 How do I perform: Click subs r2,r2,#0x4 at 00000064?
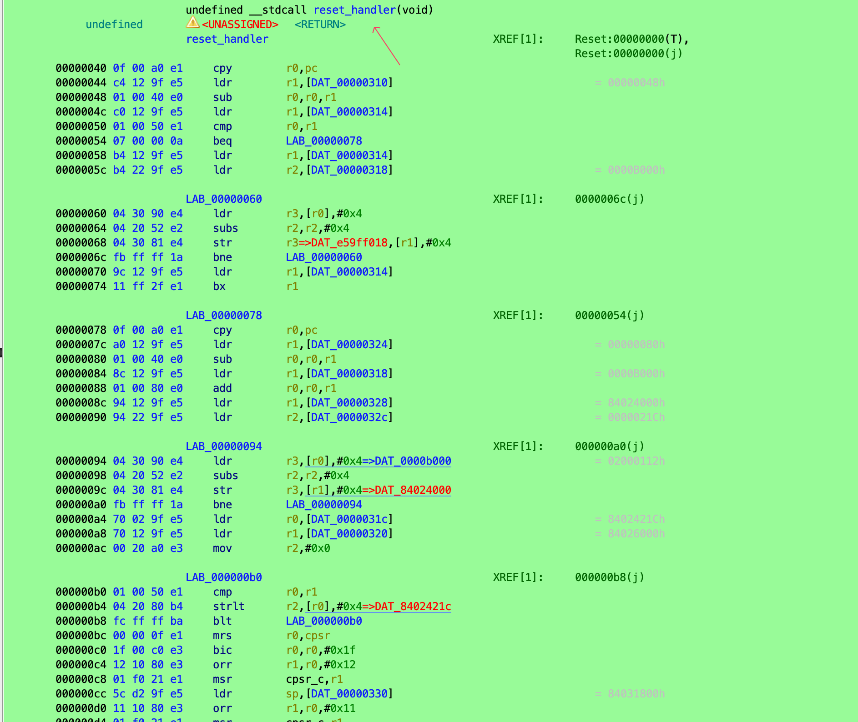coord(281,228)
